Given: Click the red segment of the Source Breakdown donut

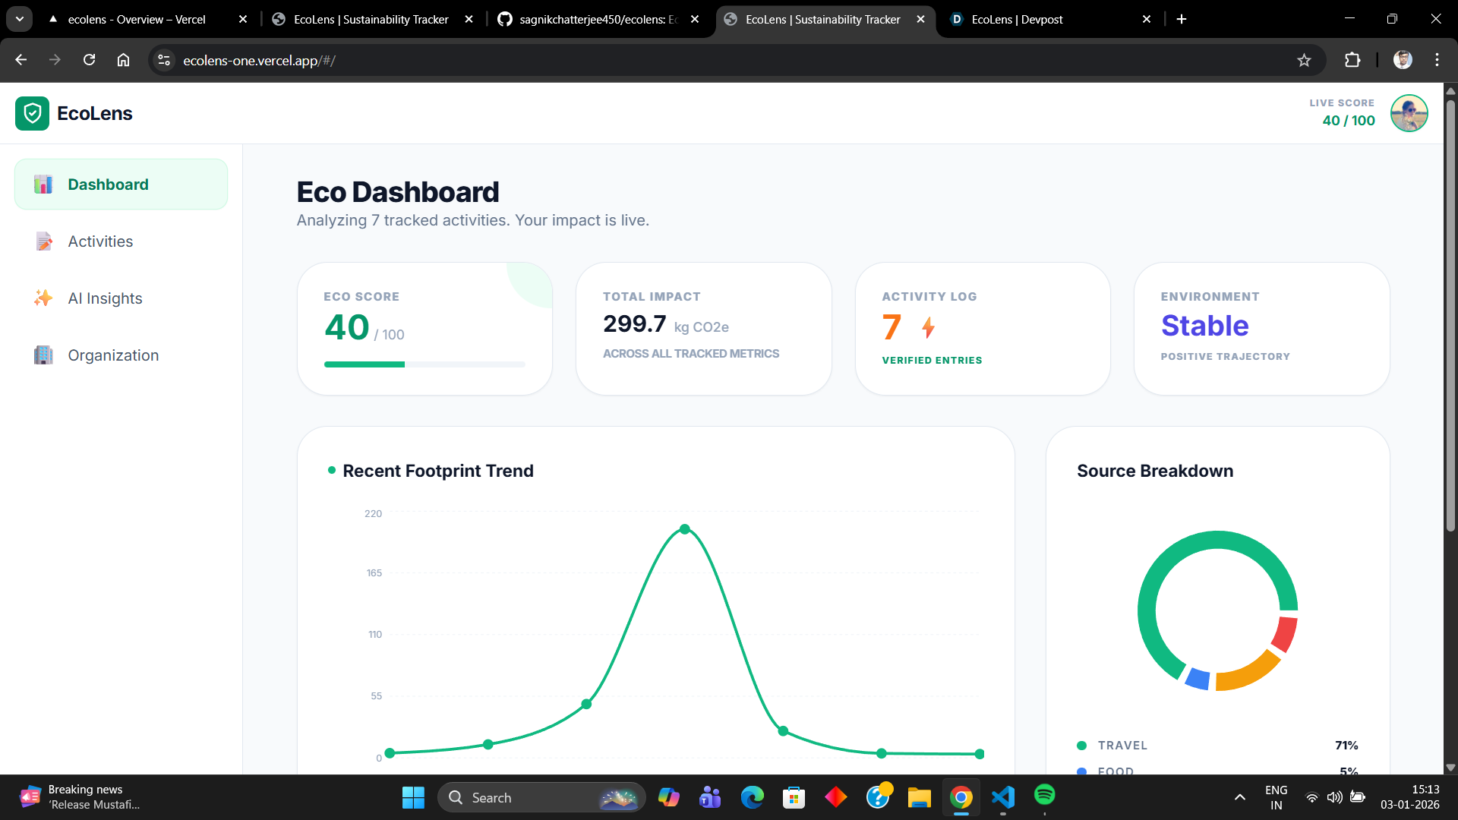Looking at the screenshot, I should click(x=1286, y=634).
